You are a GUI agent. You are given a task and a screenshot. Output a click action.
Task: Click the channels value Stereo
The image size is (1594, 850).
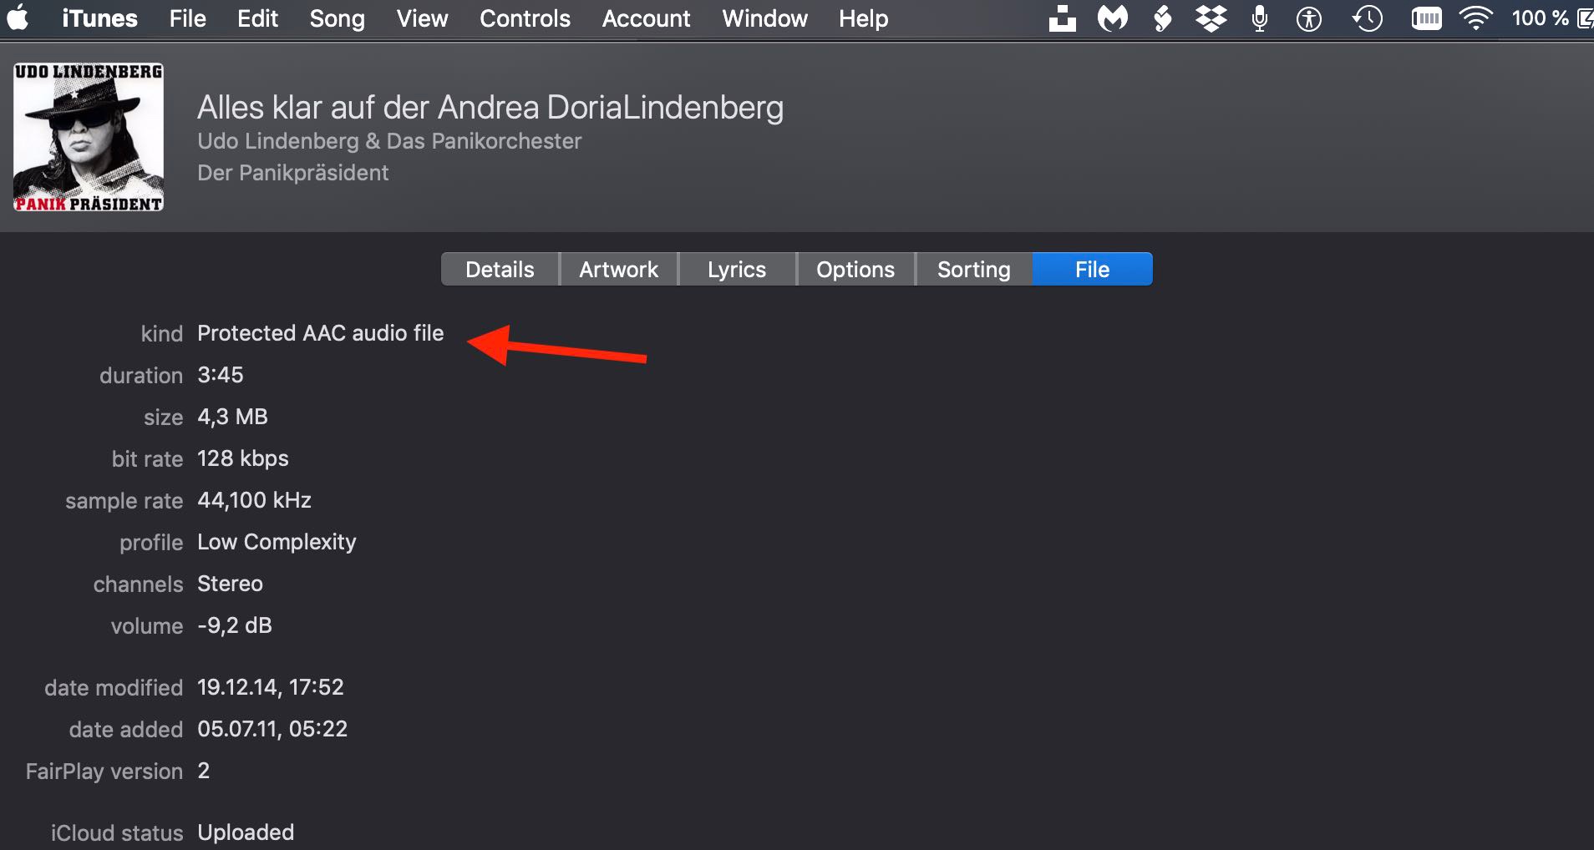click(x=230, y=584)
